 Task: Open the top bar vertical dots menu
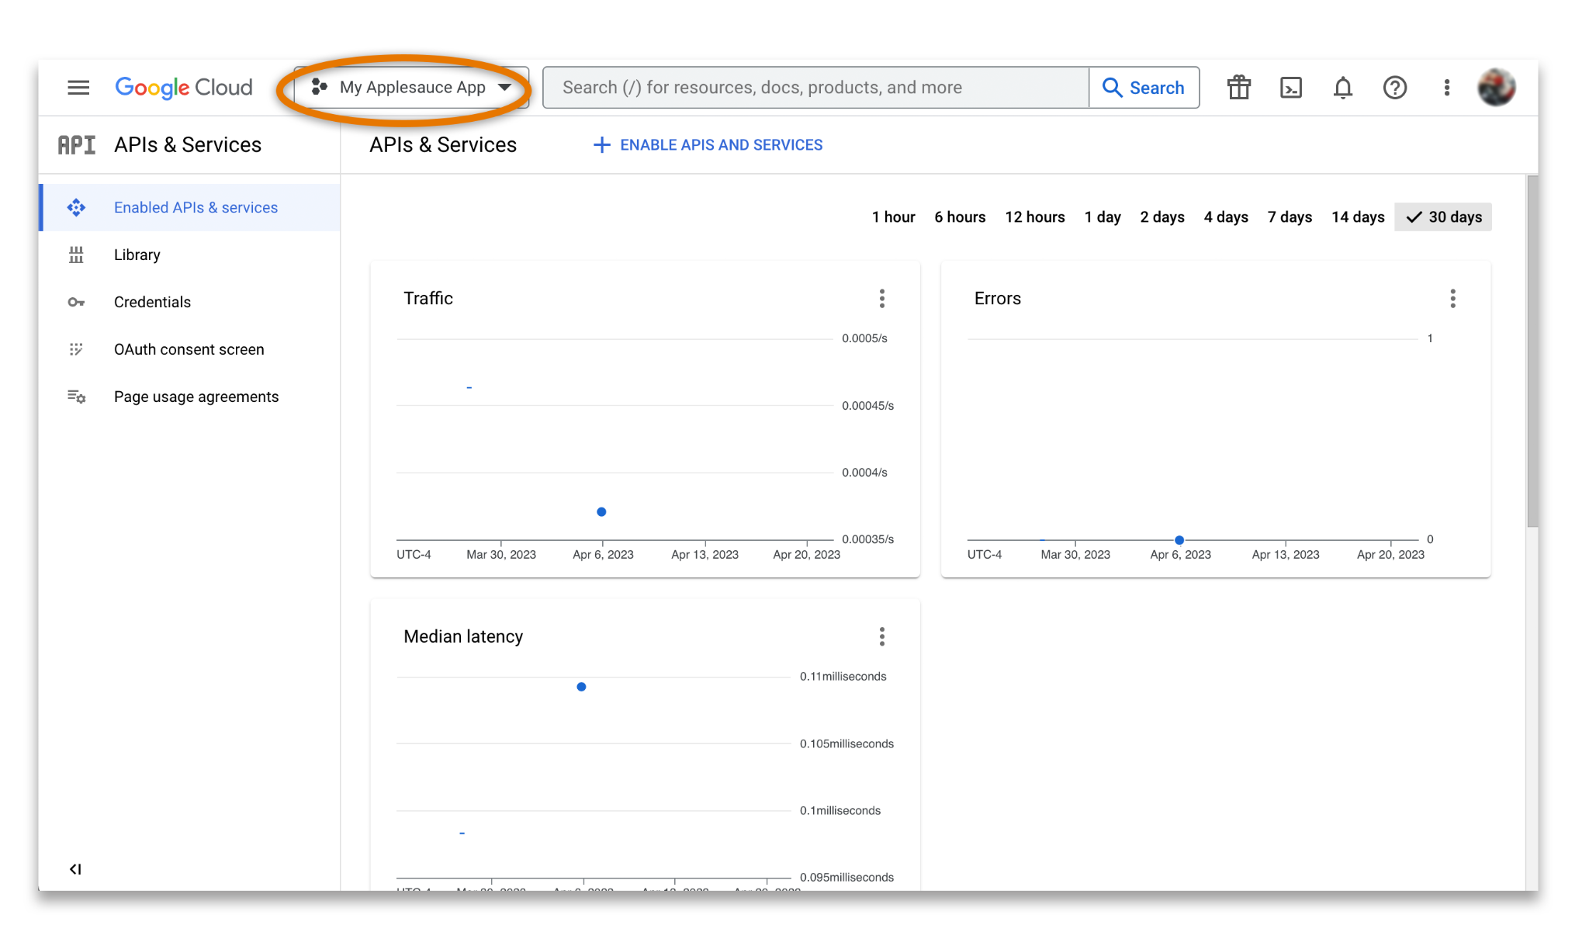(1447, 88)
